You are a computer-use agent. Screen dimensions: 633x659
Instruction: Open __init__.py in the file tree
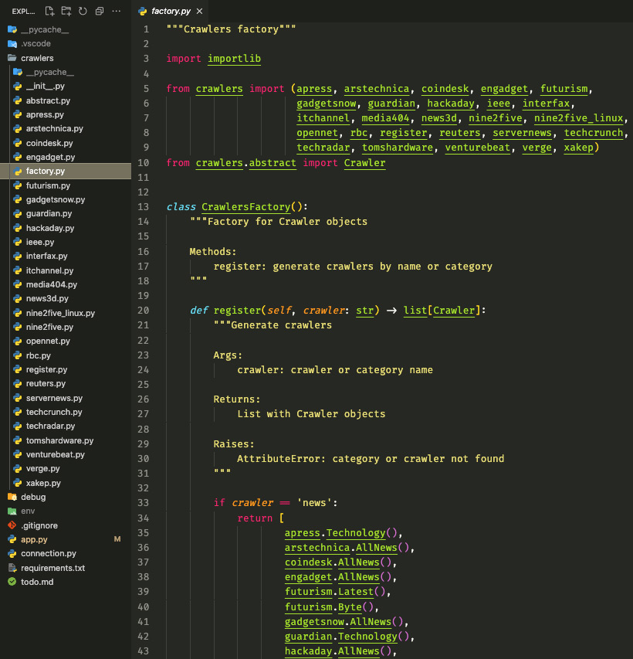point(66,87)
